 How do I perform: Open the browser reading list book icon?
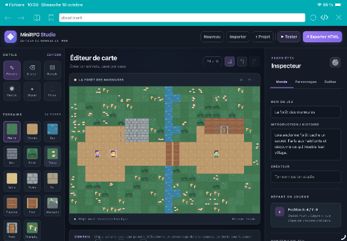tap(36, 18)
